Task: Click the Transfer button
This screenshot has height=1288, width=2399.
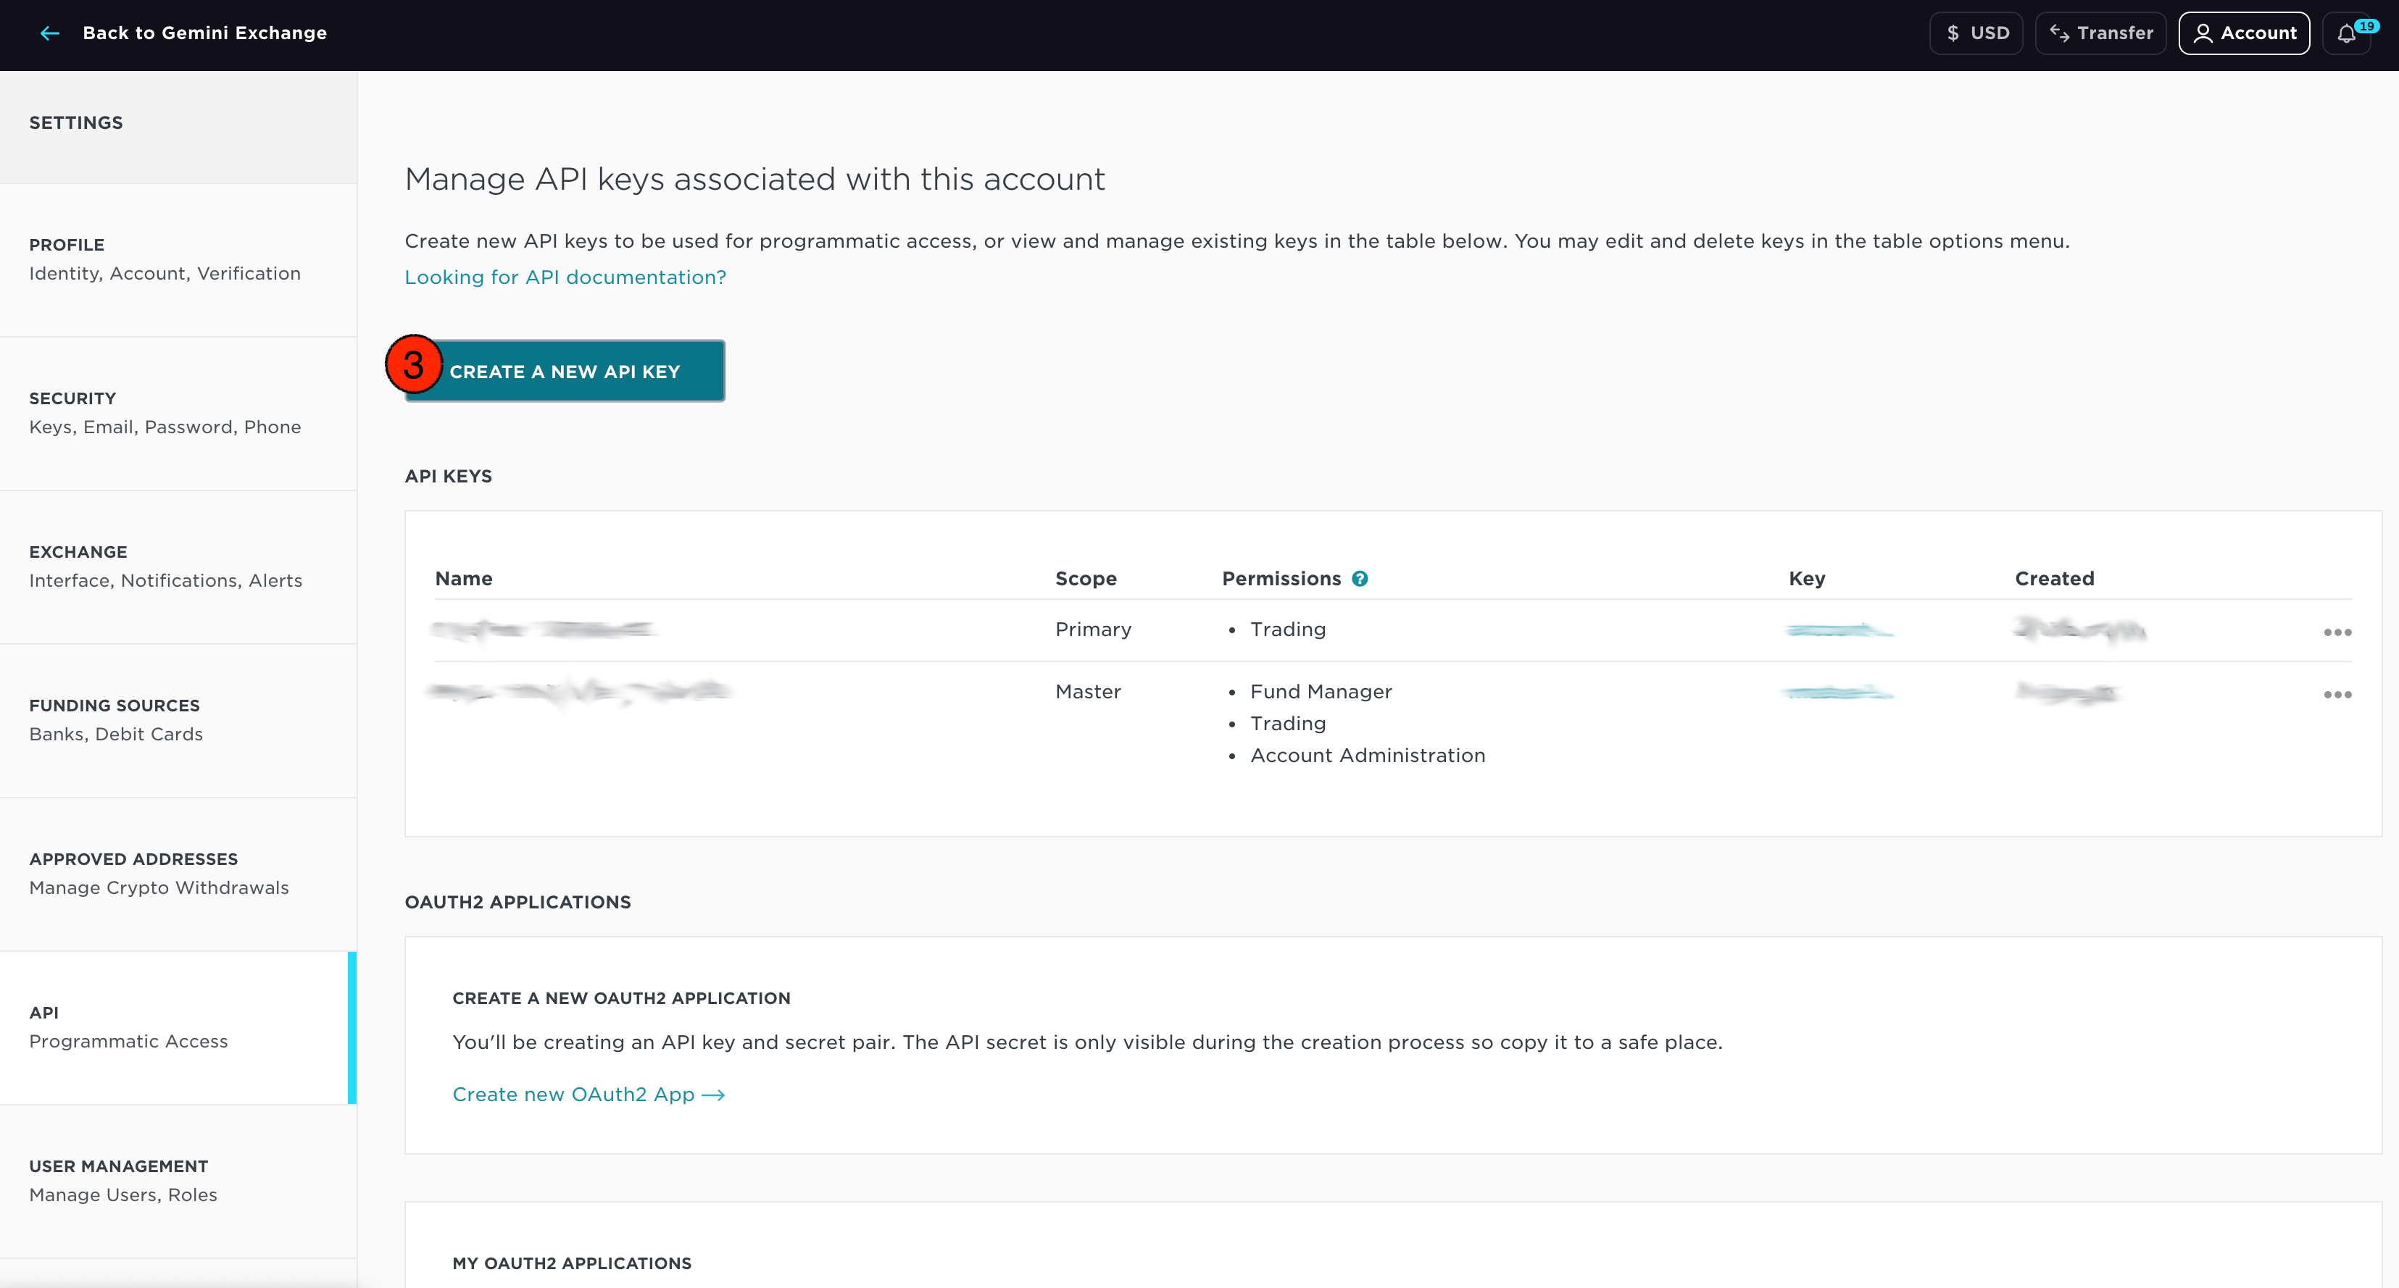Action: point(2100,33)
